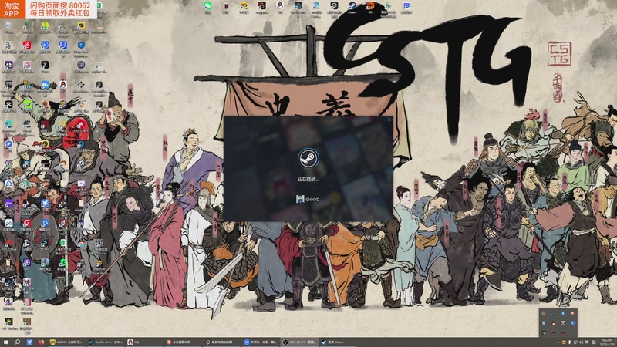Click the Steam logo in login dialog
Viewport: 617px width, 347px height.
308,158
